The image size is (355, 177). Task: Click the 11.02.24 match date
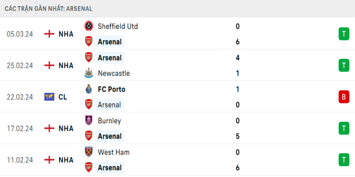[x=20, y=160]
